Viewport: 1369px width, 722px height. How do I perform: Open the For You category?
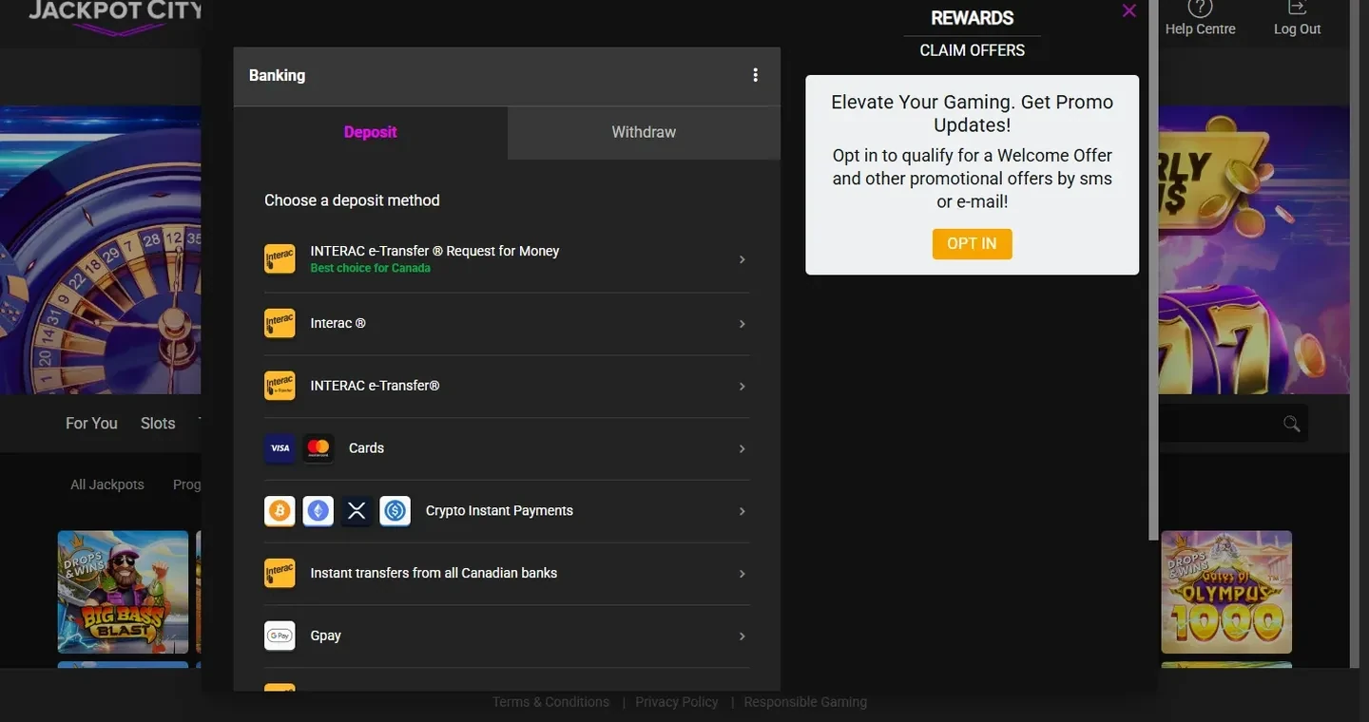(x=91, y=424)
